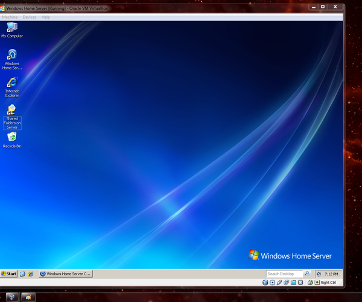Select the Recycle Bin desktop icon

point(12,140)
